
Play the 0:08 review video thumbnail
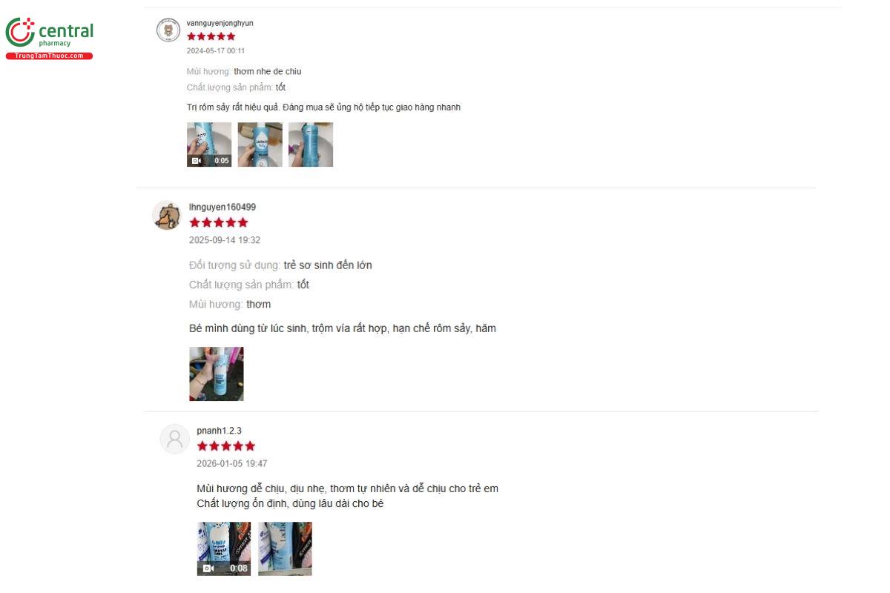(x=224, y=549)
